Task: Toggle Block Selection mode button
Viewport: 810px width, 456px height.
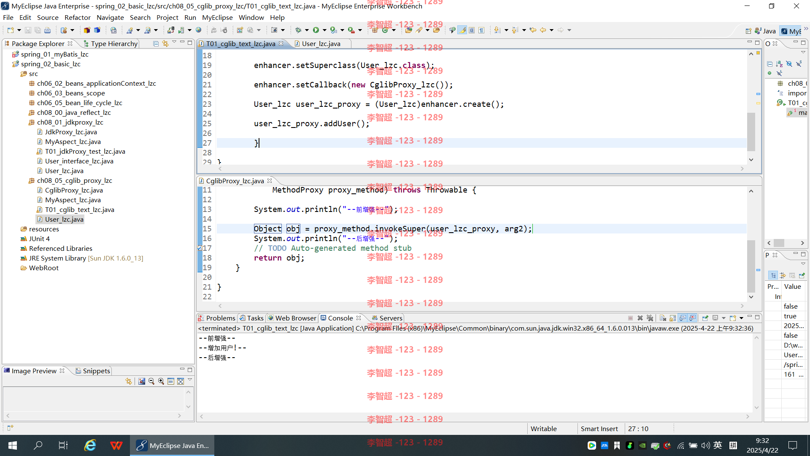Action: (x=472, y=30)
